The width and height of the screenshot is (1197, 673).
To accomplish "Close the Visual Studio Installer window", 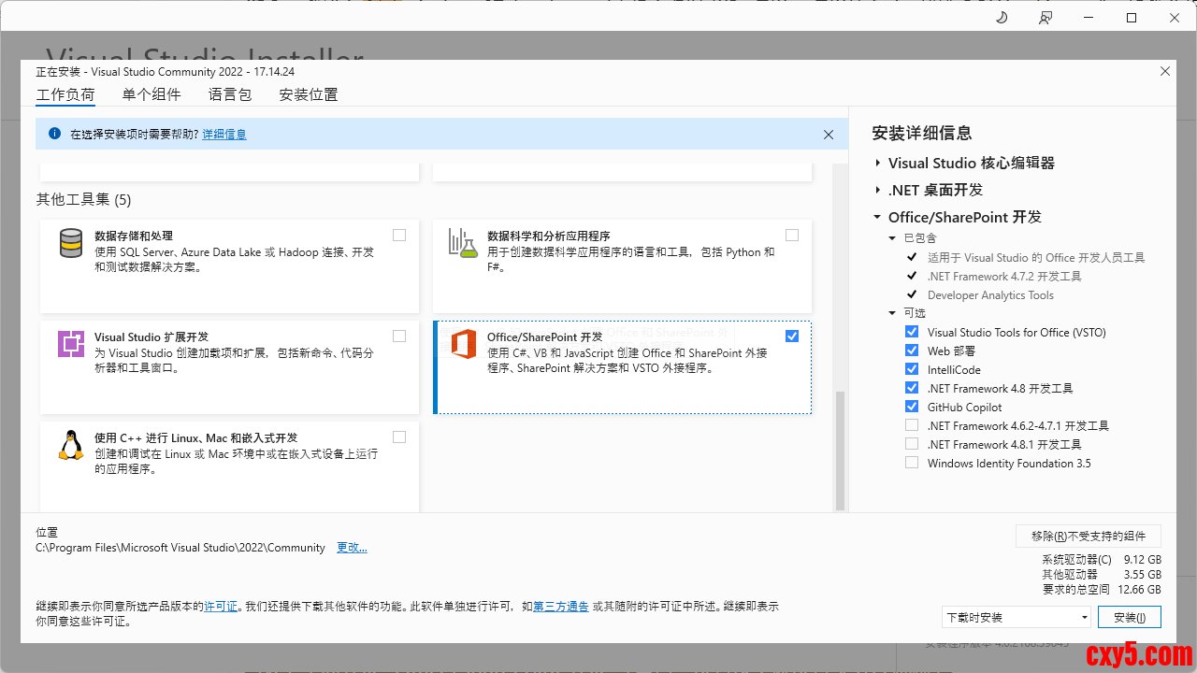I will [x=1175, y=18].
